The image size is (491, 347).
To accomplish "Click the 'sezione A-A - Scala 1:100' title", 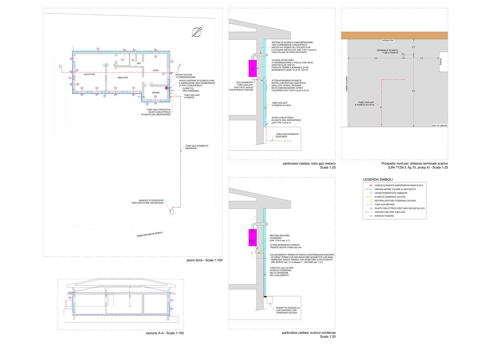I will (165, 333).
